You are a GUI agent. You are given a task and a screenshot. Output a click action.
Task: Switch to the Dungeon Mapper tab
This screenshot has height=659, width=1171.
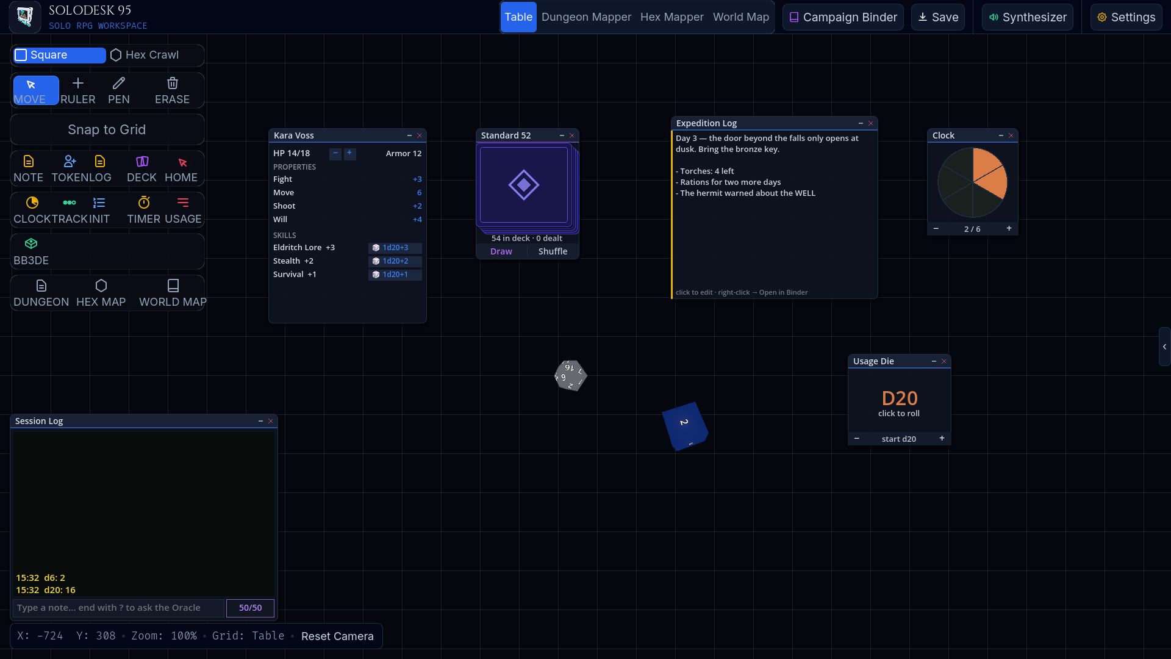coord(587,17)
